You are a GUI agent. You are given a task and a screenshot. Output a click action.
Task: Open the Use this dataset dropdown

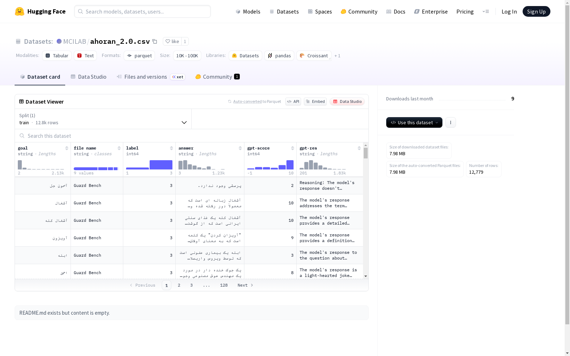pos(414,122)
